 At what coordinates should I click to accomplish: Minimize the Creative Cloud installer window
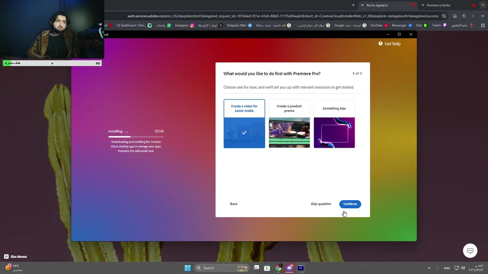[x=388, y=34]
